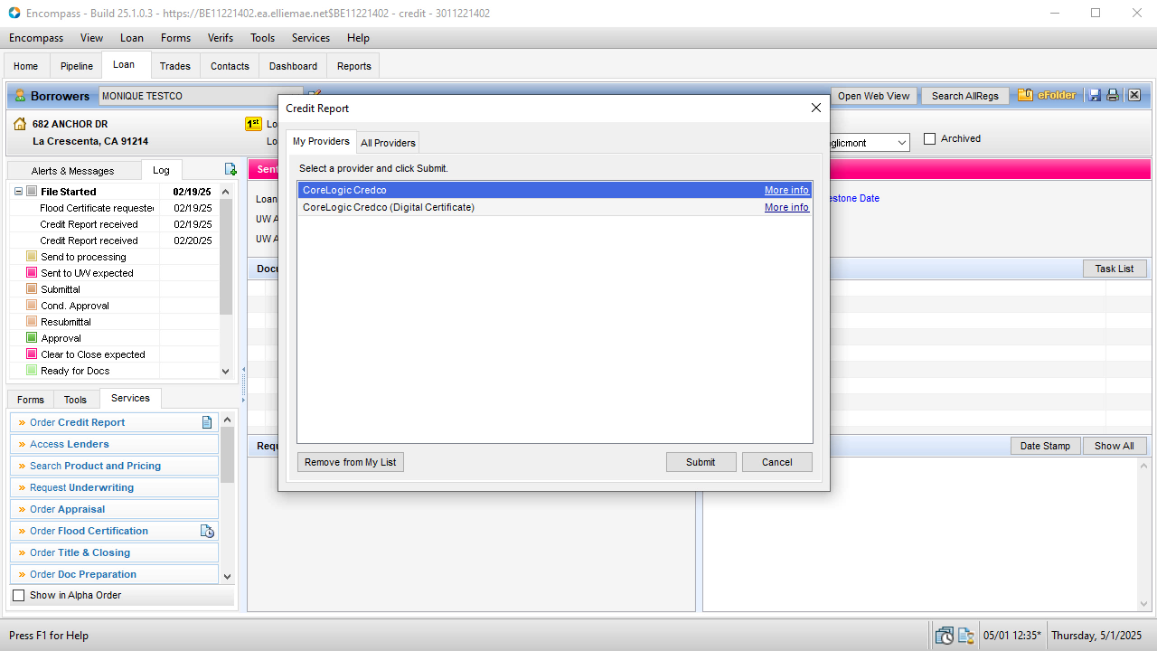Click Remove from My List
Screen dimensions: 1157x651
pyautogui.click(x=351, y=462)
